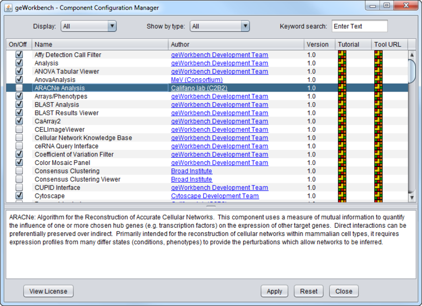Click Tutorial icon for Cytoscape row
Viewport: 422px width, 306px height.
click(x=342, y=196)
